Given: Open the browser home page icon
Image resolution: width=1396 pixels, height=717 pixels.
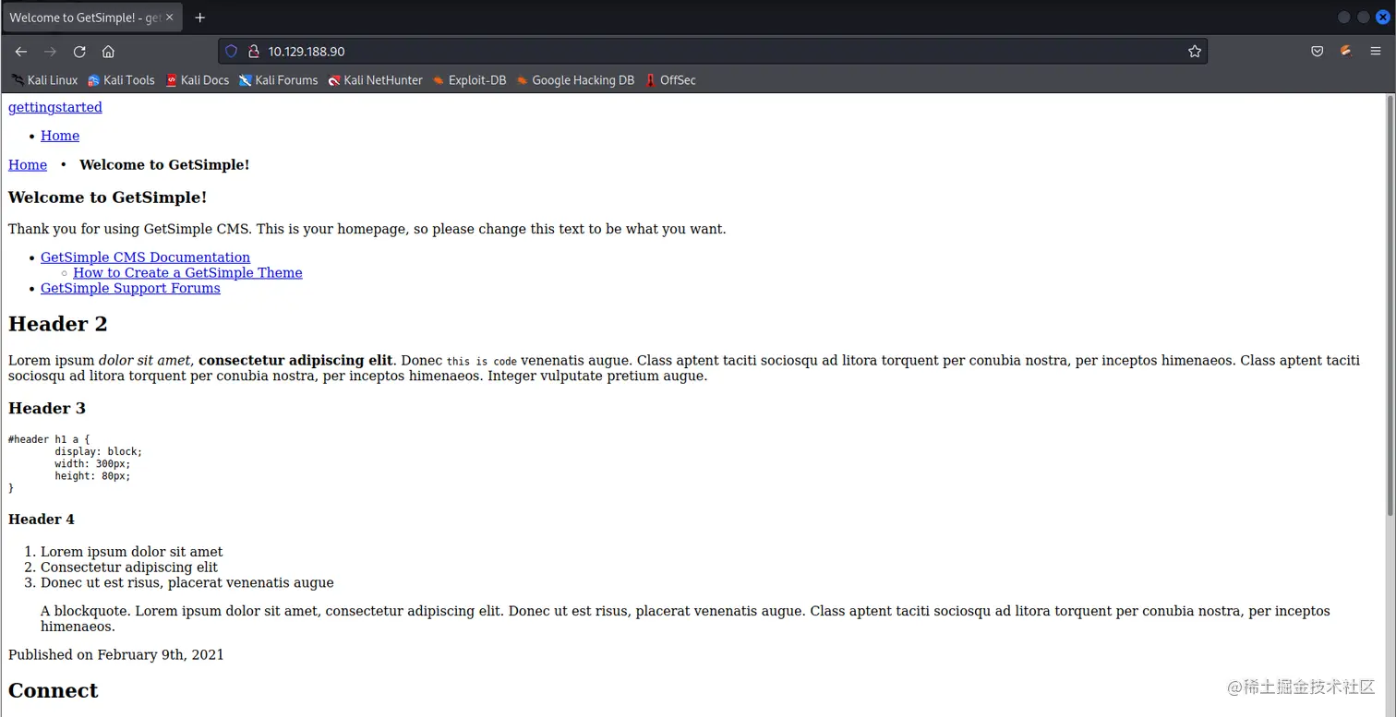Looking at the screenshot, I should point(108,52).
